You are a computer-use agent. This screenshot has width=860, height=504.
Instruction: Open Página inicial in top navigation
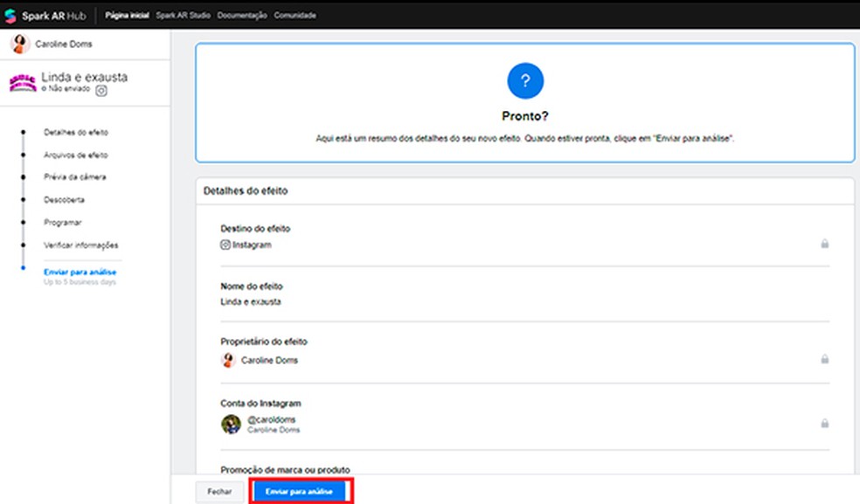coord(127,16)
